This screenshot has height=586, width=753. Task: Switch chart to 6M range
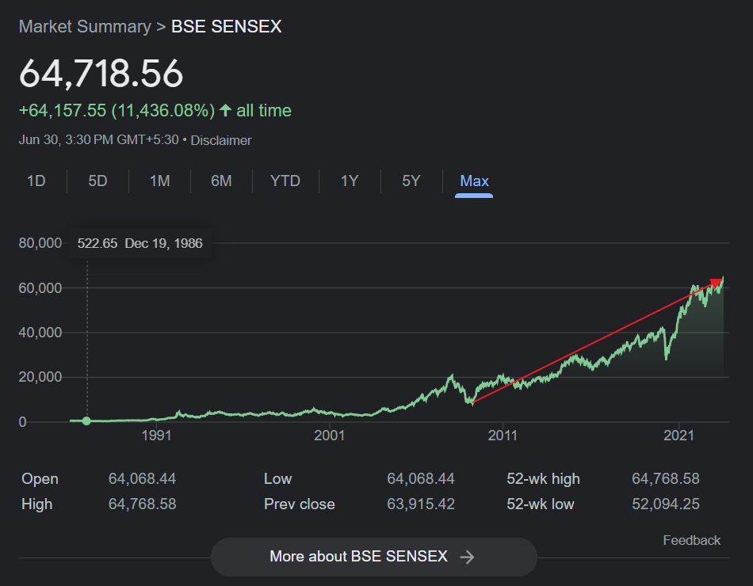[221, 181]
